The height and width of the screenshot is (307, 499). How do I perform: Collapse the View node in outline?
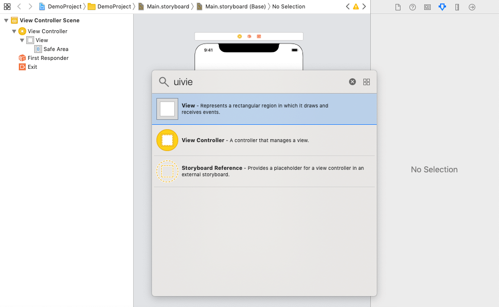22,40
